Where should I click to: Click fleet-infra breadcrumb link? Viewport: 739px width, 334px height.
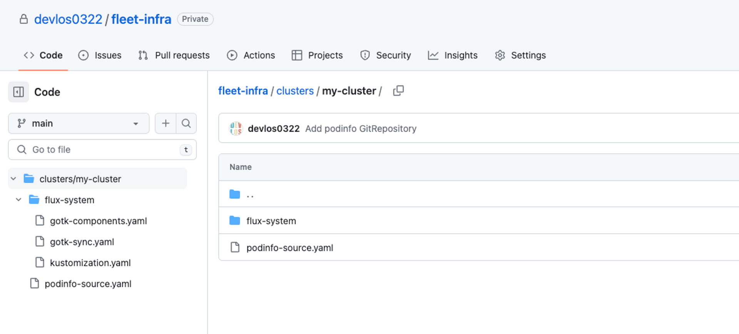pos(243,91)
